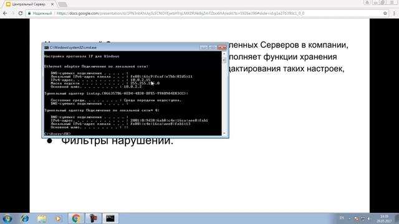The height and width of the screenshot is (224, 399).
Task: Click Chrome's forward navigation arrow
Action: click(12, 13)
